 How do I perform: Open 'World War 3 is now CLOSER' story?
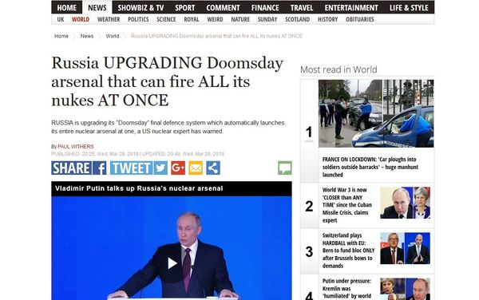click(347, 205)
